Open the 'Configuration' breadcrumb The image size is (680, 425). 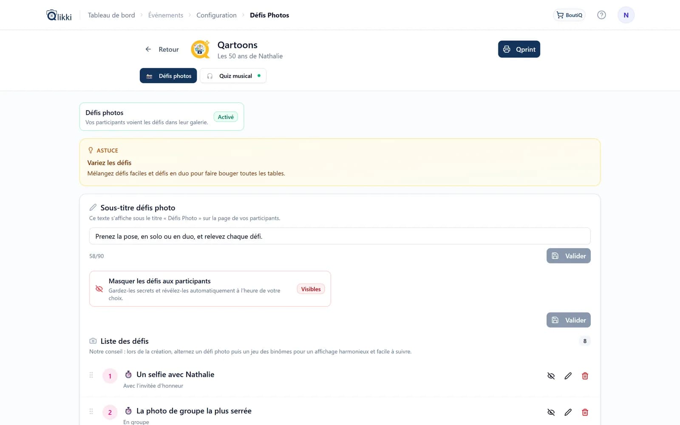(x=216, y=15)
